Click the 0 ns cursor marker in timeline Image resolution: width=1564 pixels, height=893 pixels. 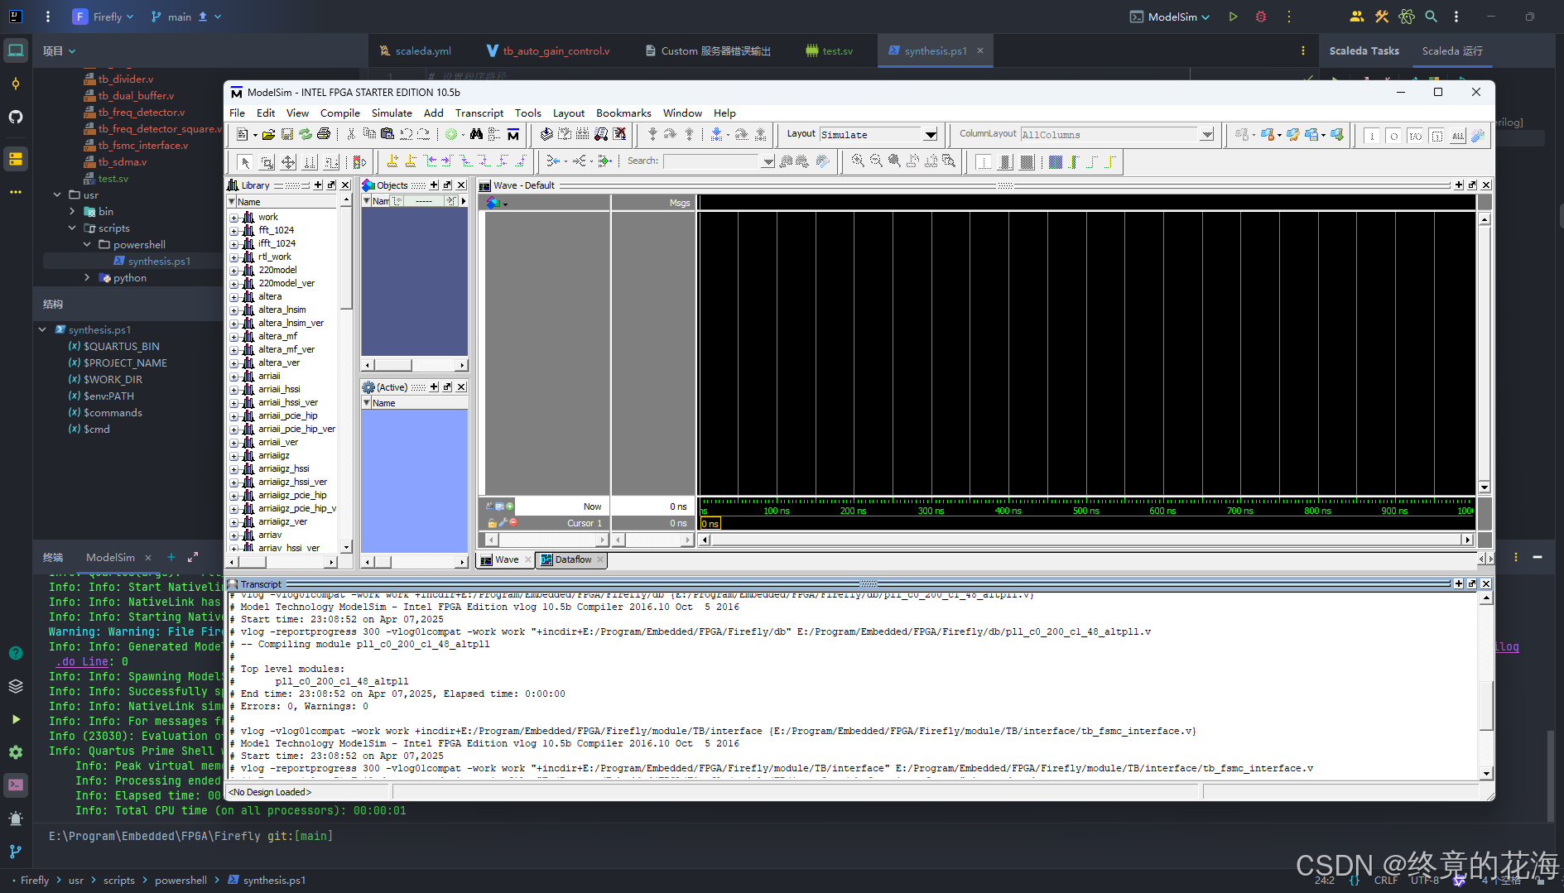point(710,524)
